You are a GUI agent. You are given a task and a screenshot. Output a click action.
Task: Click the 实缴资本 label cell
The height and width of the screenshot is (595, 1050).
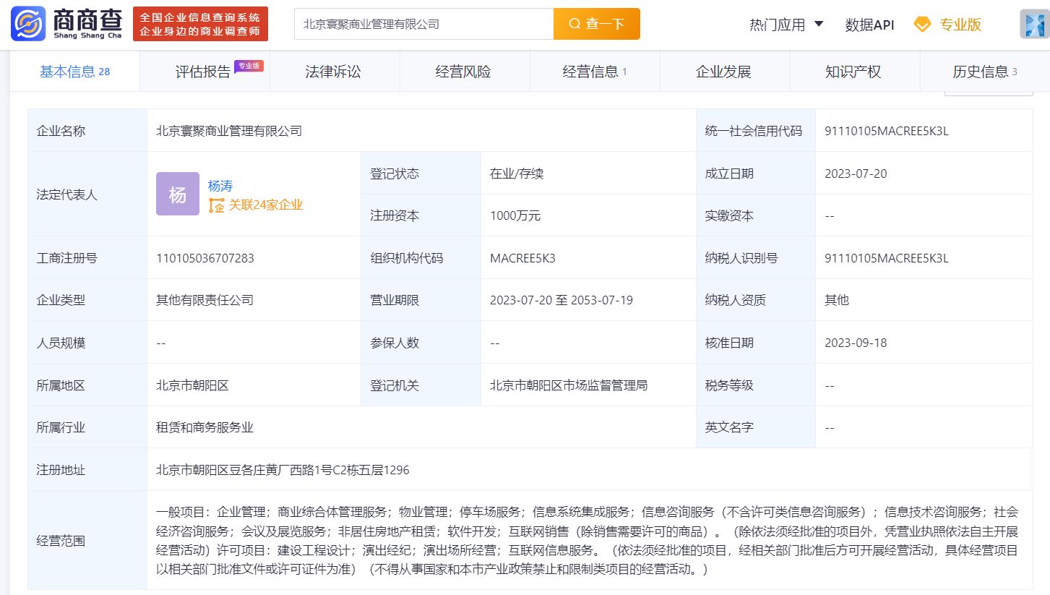[x=755, y=215]
